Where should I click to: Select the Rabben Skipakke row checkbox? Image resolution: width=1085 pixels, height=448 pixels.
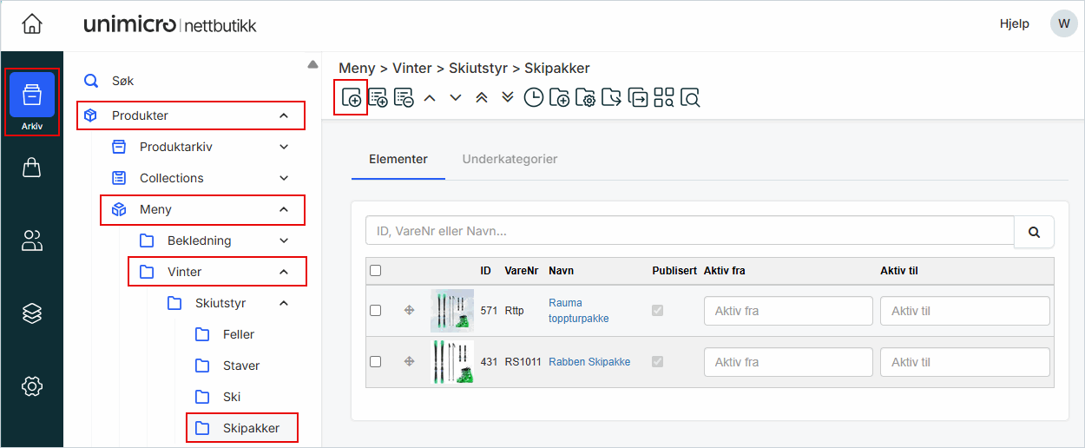[x=376, y=361]
